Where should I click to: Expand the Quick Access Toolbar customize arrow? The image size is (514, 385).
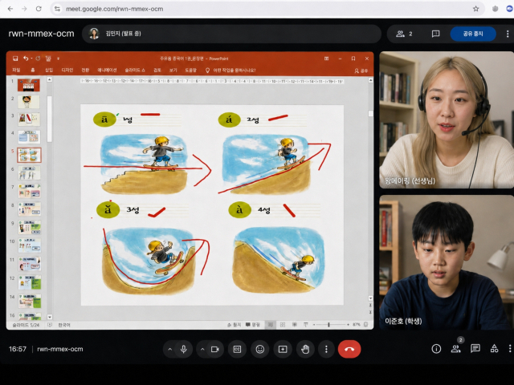coord(58,59)
